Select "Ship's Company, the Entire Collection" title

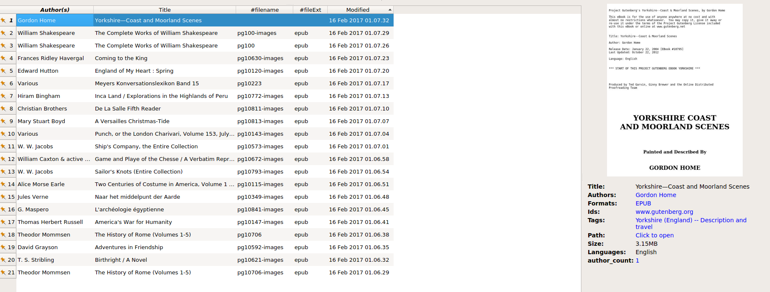click(x=165, y=146)
